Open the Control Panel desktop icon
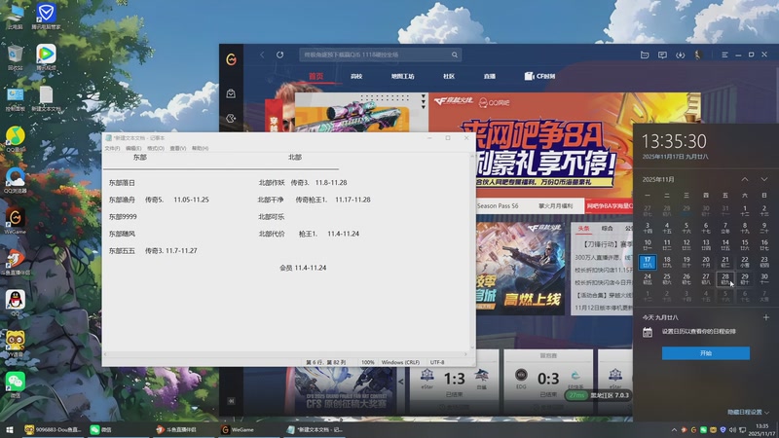This screenshot has width=779, height=438. point(15,98)
